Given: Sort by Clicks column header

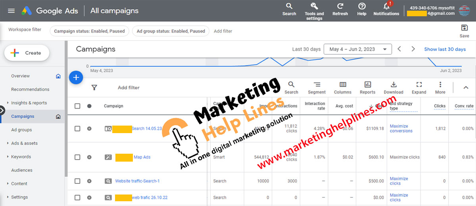Looking at the screenshot, I should coord(440,106).
